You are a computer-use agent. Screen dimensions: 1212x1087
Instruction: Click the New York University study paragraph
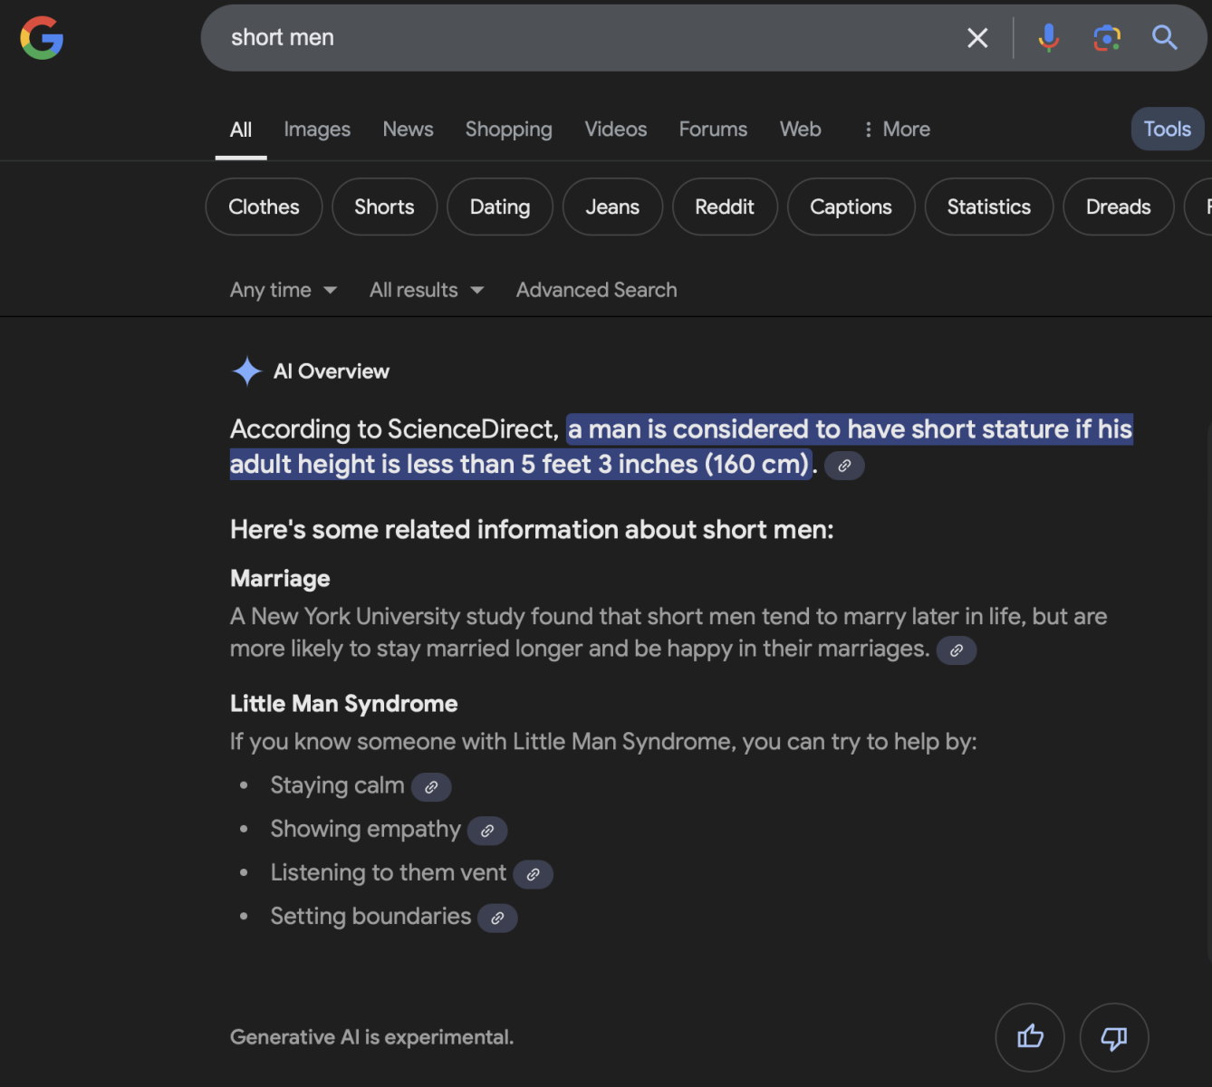(669, 632)
